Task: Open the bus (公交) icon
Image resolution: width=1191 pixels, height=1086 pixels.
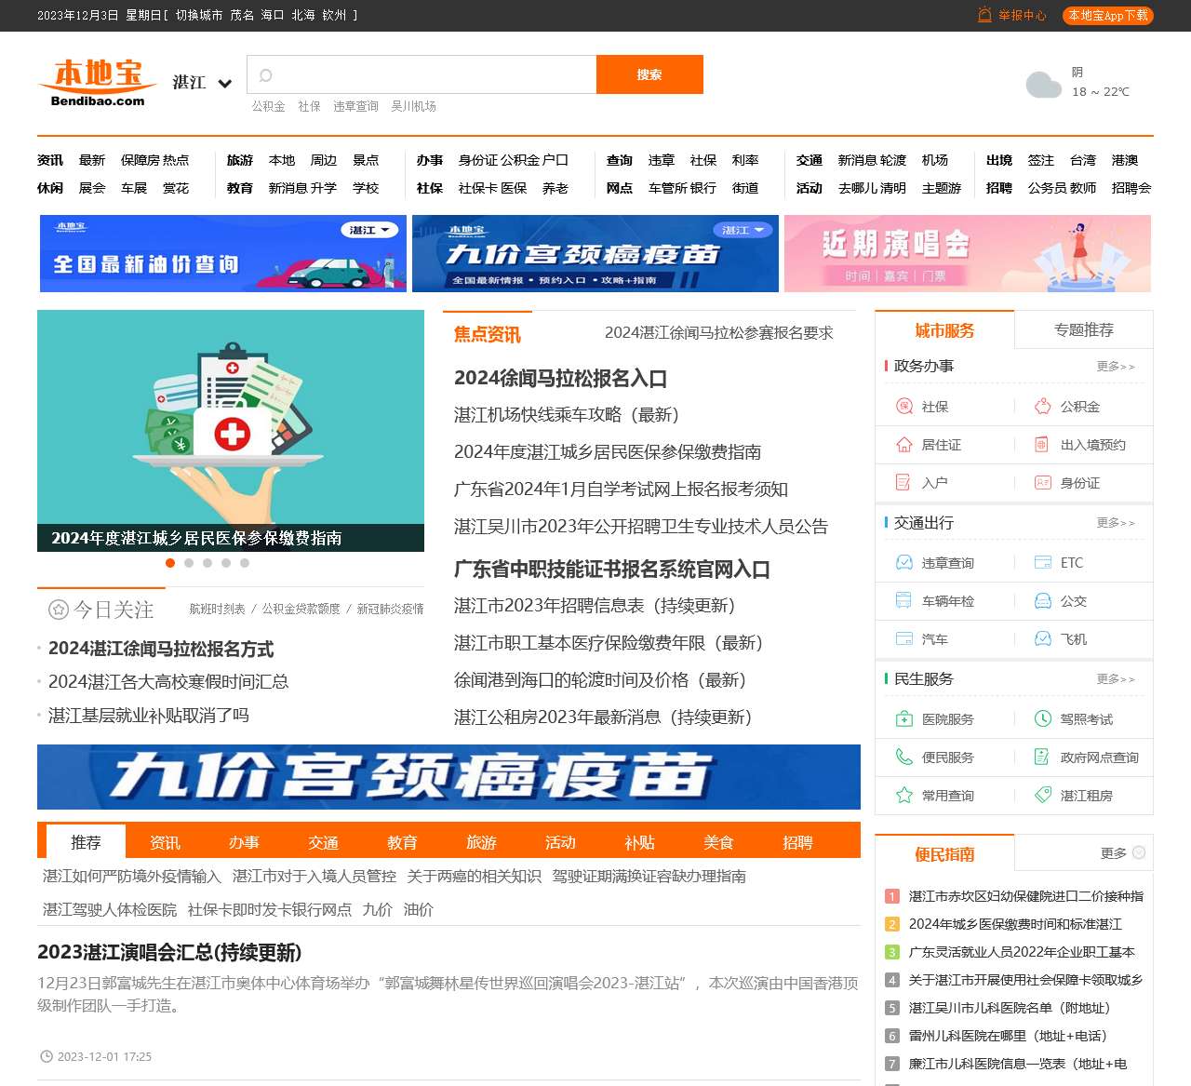Action: click(1043, 601)
